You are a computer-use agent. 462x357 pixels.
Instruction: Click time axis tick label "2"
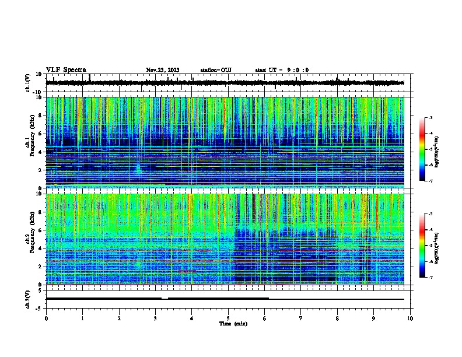point(119,318)
